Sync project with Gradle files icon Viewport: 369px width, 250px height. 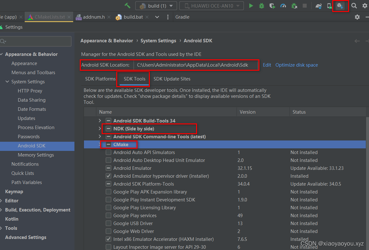tap(319, 6)
